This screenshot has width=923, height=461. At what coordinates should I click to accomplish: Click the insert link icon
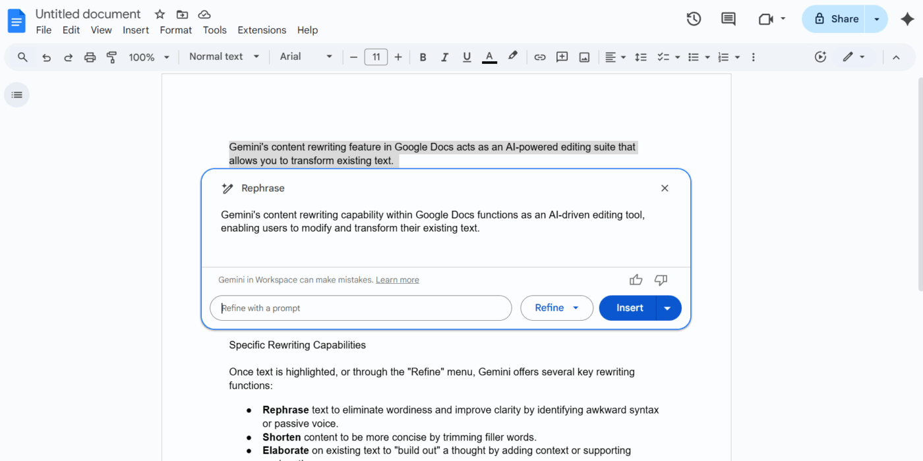pos(540,57)
